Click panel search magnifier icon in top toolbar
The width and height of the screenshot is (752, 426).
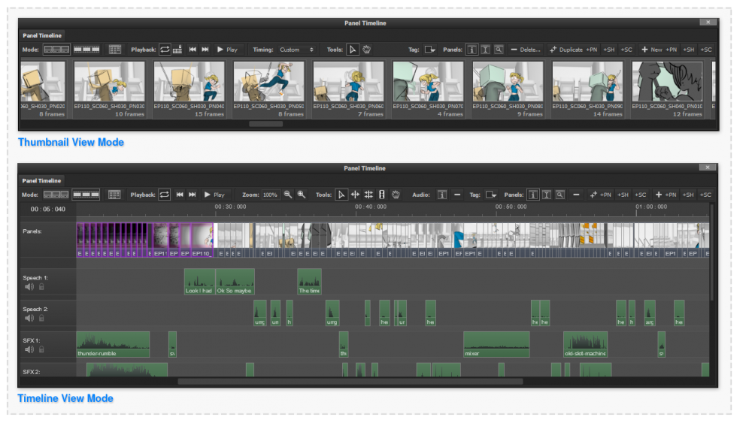coord(498,50)
